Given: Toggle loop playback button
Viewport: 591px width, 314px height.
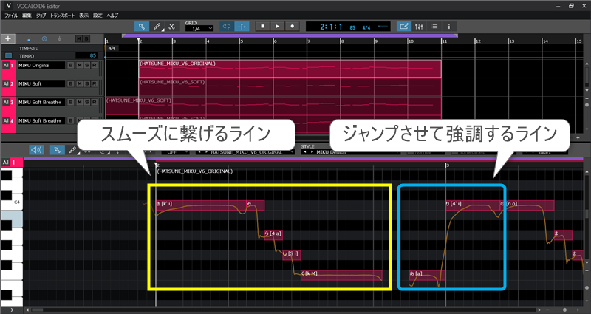Looking at the screenshot, I should click(227, 27).
